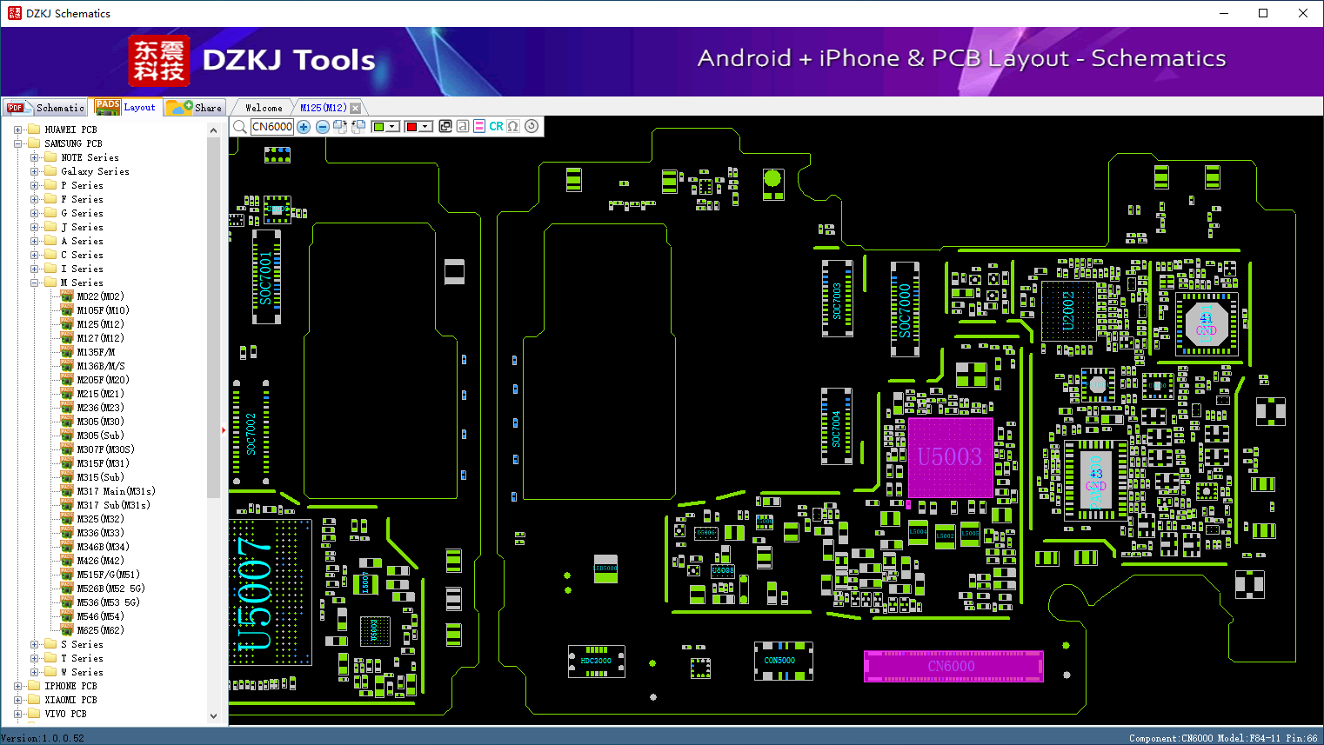Open the M307F(M30S) layout entry
Screen dimensions: 1324x745
point(105,449)
